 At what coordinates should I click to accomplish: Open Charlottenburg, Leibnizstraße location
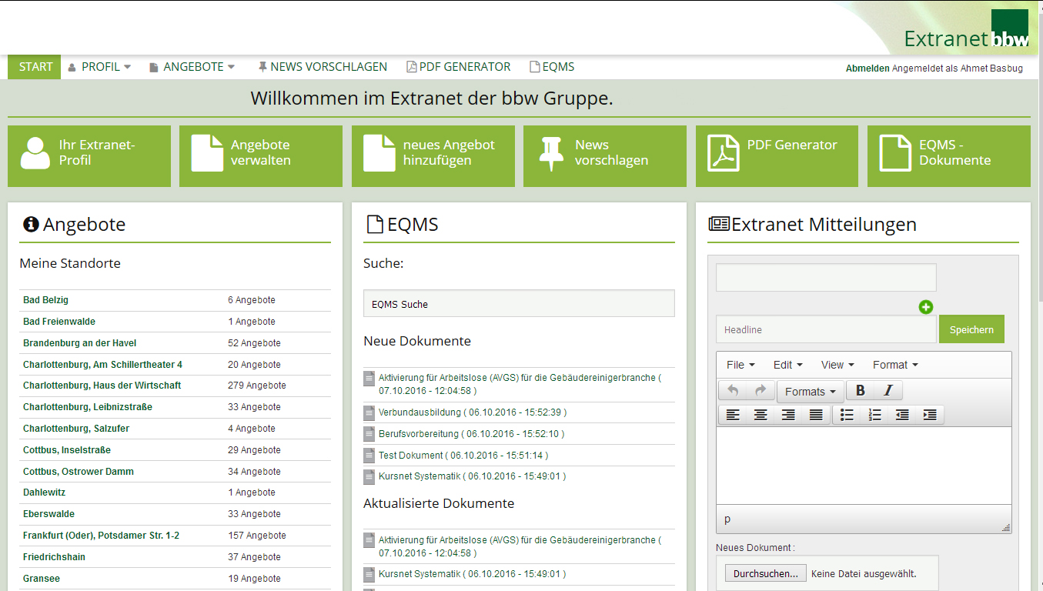click(x=88, y=407)
